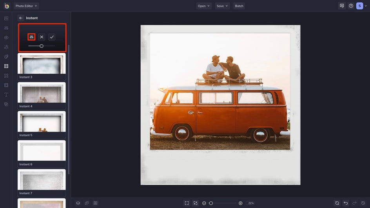Select the Instant 7 frame thumbnail
The width and height of the screenshot is (370, 208).
click(x=42, y=183)
